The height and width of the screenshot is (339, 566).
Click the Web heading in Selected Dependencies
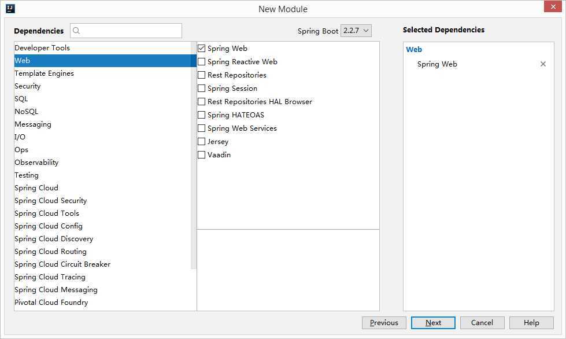pyautogui.click(x=414, y=50)
